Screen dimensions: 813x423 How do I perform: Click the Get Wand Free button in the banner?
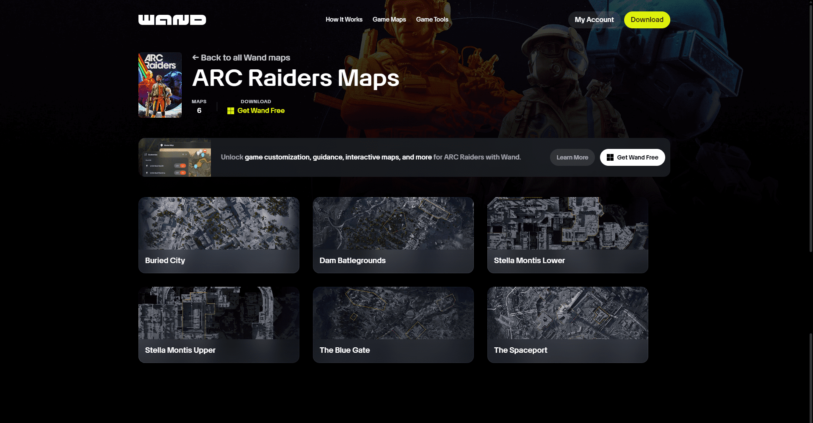[632, 157]
